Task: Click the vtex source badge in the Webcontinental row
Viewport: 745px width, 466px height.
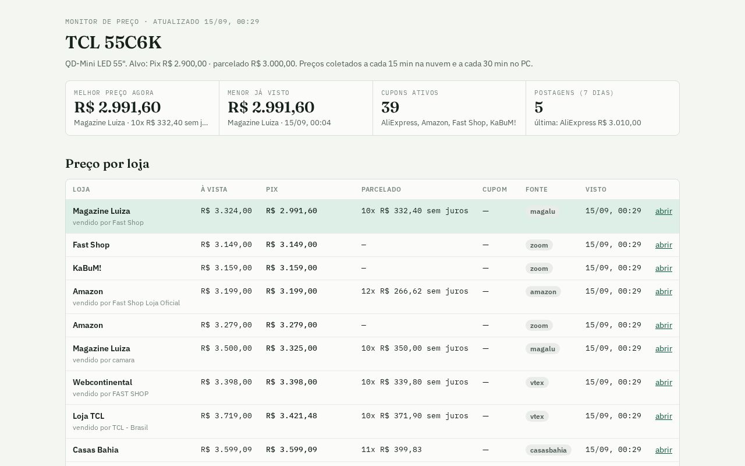Action: 537,383
